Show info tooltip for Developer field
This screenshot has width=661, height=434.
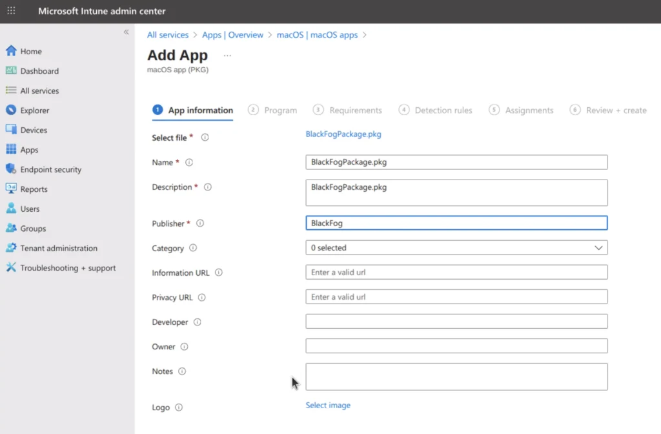click(x=198, y=322)
